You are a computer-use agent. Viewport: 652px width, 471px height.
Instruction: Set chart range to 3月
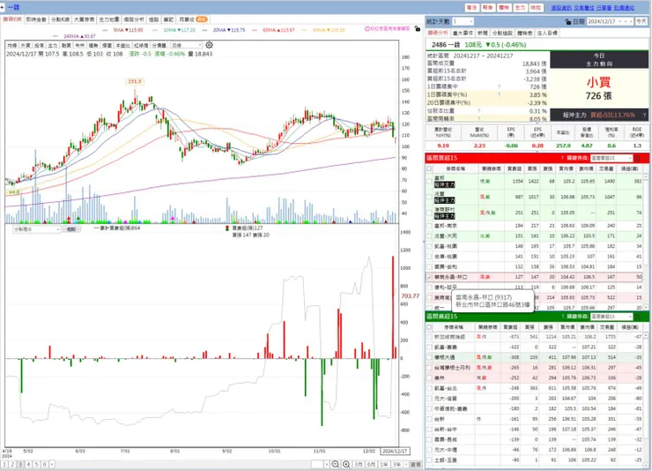359,464
